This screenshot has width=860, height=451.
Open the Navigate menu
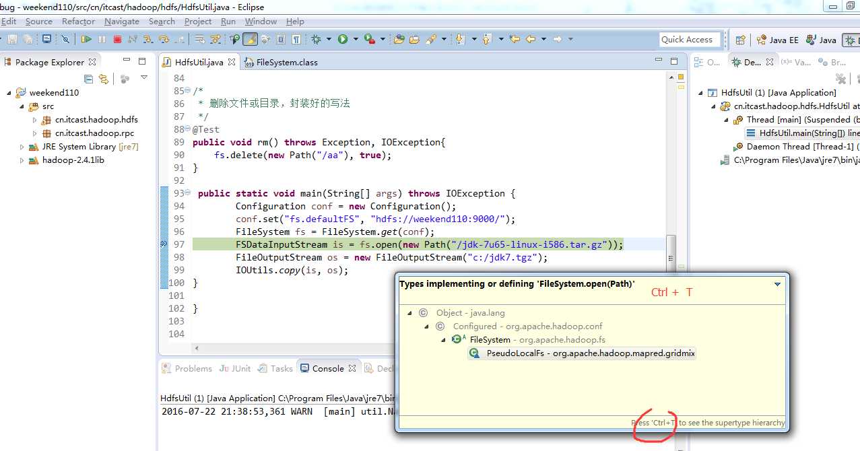[122, 21]
